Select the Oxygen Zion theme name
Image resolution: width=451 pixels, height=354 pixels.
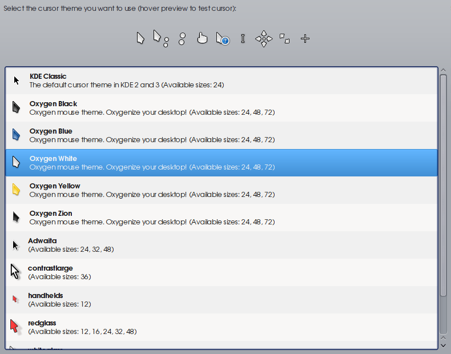point(51,213)
